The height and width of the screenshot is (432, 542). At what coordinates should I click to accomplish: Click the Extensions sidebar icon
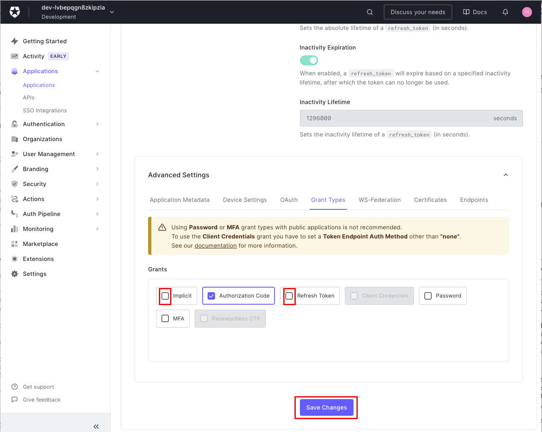[x=15, y=259]
